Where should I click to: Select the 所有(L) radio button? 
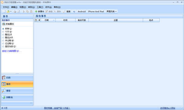[3, 29]
